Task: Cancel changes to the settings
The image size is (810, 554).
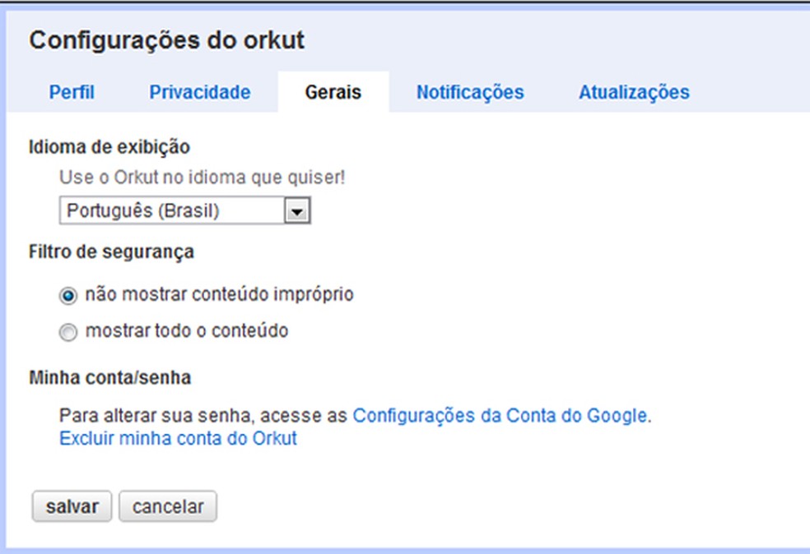Action: 168,506
